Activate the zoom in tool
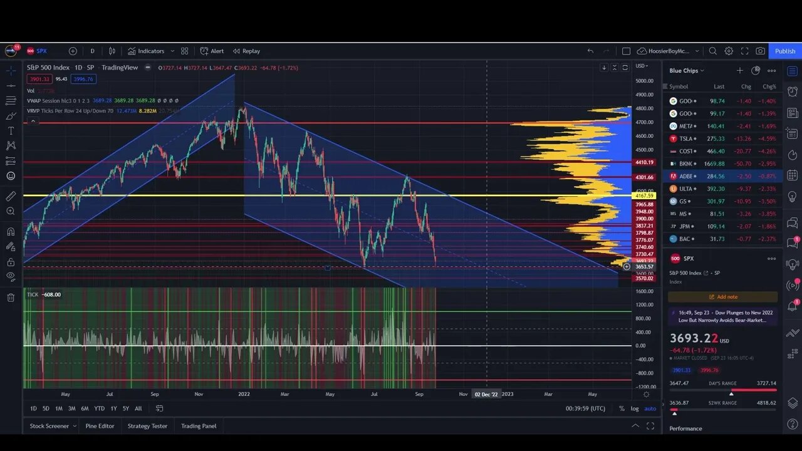This screenshot has width=802, height=451. (x=11, y=211)
